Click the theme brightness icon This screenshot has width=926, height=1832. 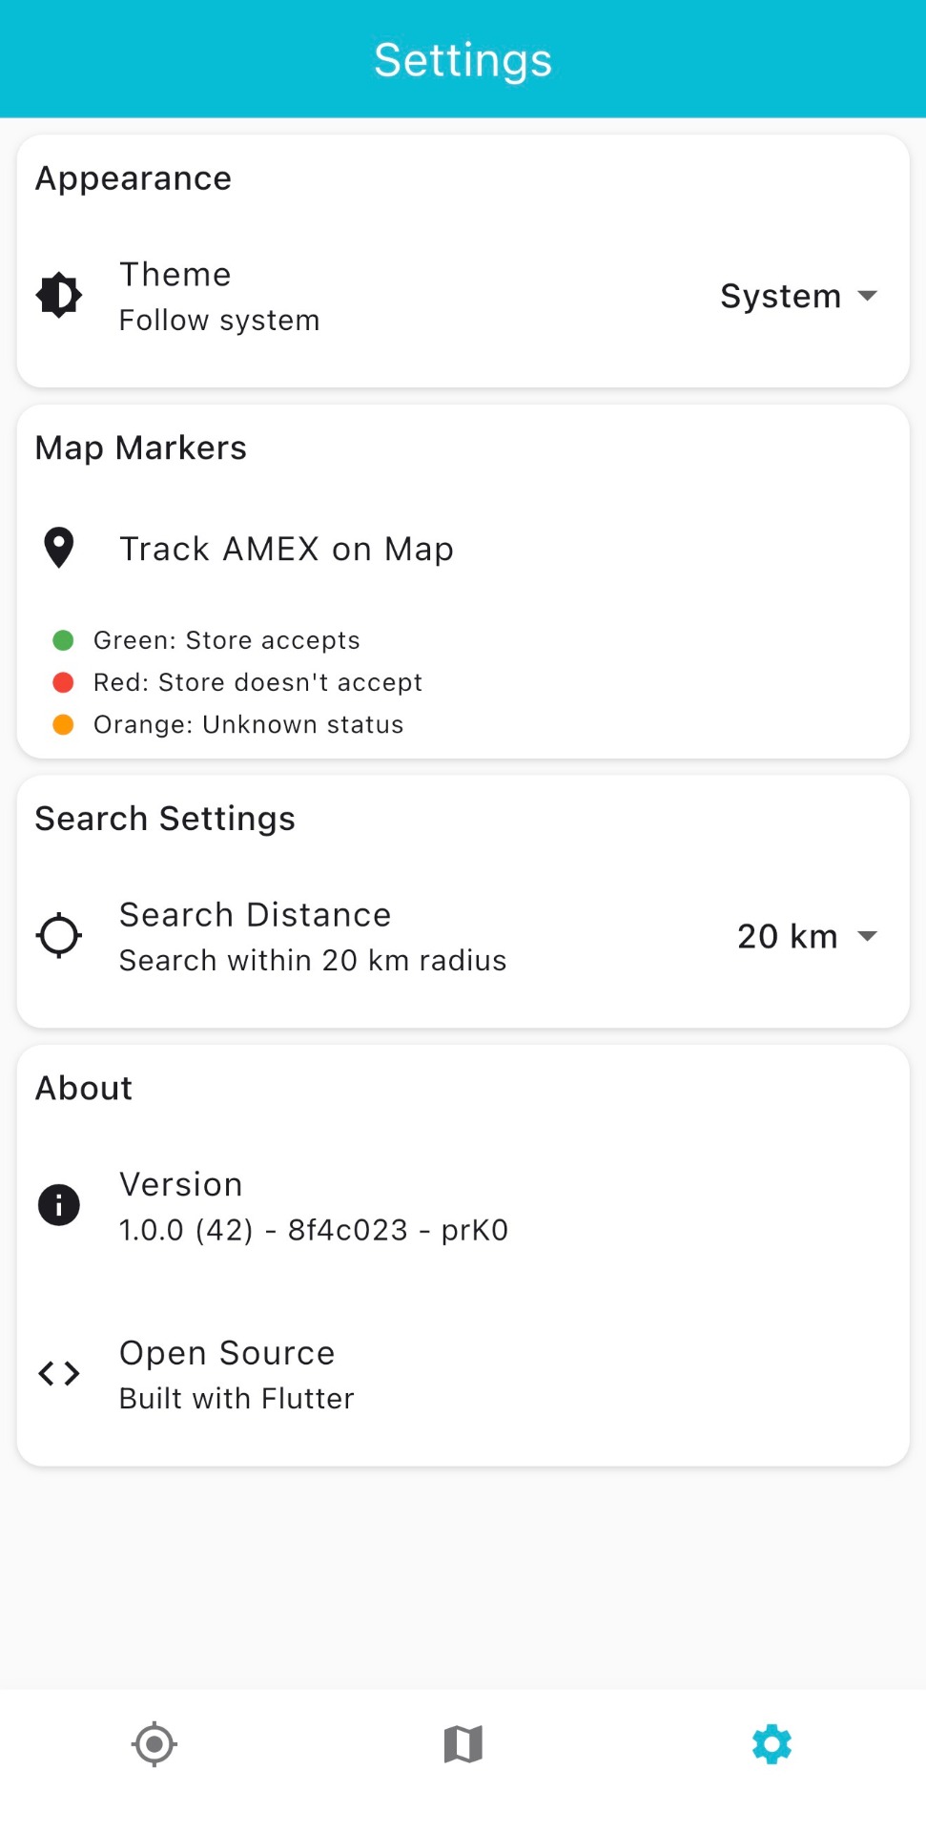click(59, 296)
